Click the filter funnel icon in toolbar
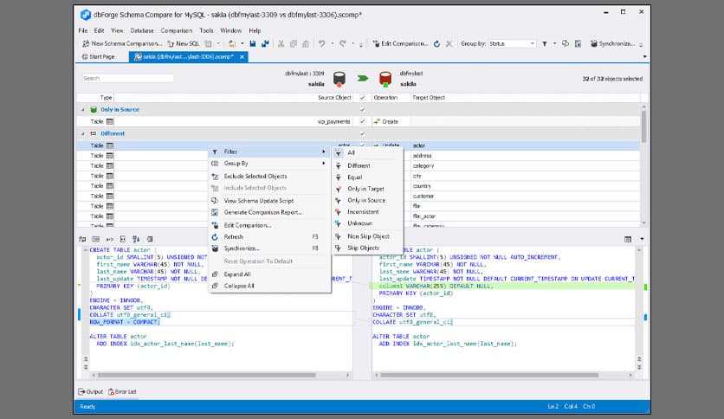 pyautogui.click(x=545, y=44)
